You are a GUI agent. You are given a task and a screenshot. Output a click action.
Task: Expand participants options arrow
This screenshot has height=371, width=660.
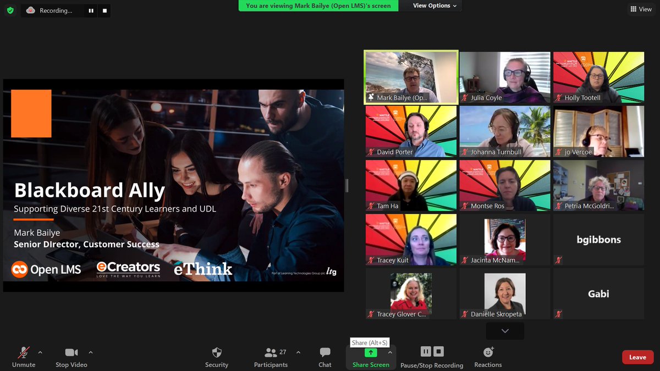pyautogui.click(x=298, y=352)
